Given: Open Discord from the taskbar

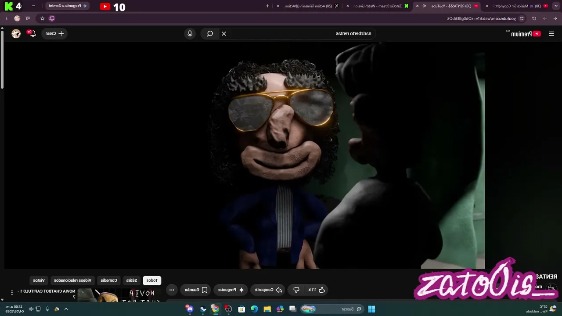Looking at the screenshot, I should click(190, 309).
